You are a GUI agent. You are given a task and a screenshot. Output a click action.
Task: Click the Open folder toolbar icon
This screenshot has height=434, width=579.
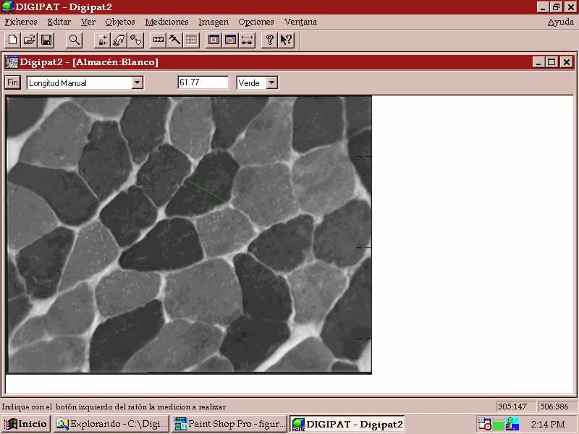pos(29,40)
